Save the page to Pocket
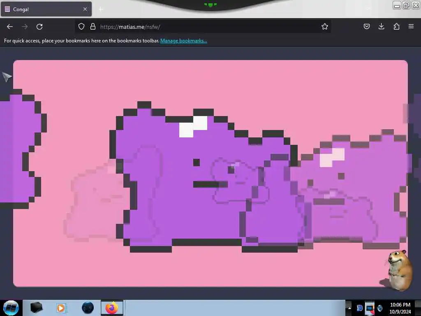Viewport: 421px width, 316px height. (x=366, y=26)
